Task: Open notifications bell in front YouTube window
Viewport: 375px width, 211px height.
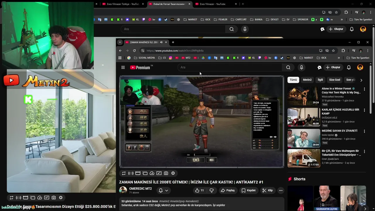Action: 349,67
